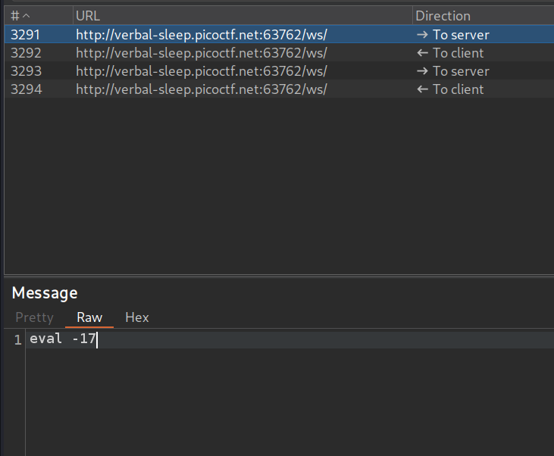
Task: Sort history by the # column header
Action: 20,16
